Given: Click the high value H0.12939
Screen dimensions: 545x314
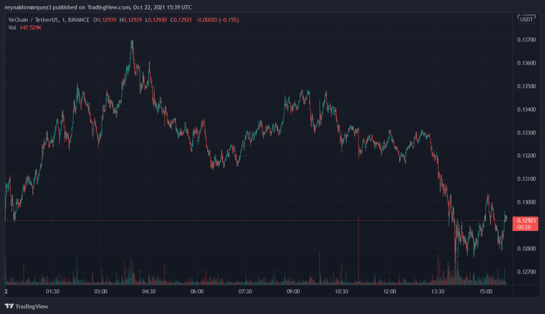Looking at the screenshot, I should pyautogui.click(x=131, y=20).
